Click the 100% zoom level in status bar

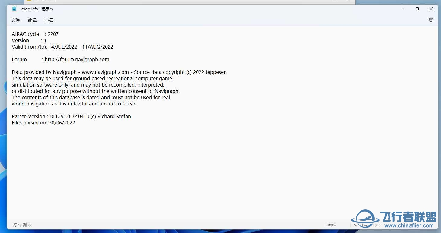(x=331, y=225)
